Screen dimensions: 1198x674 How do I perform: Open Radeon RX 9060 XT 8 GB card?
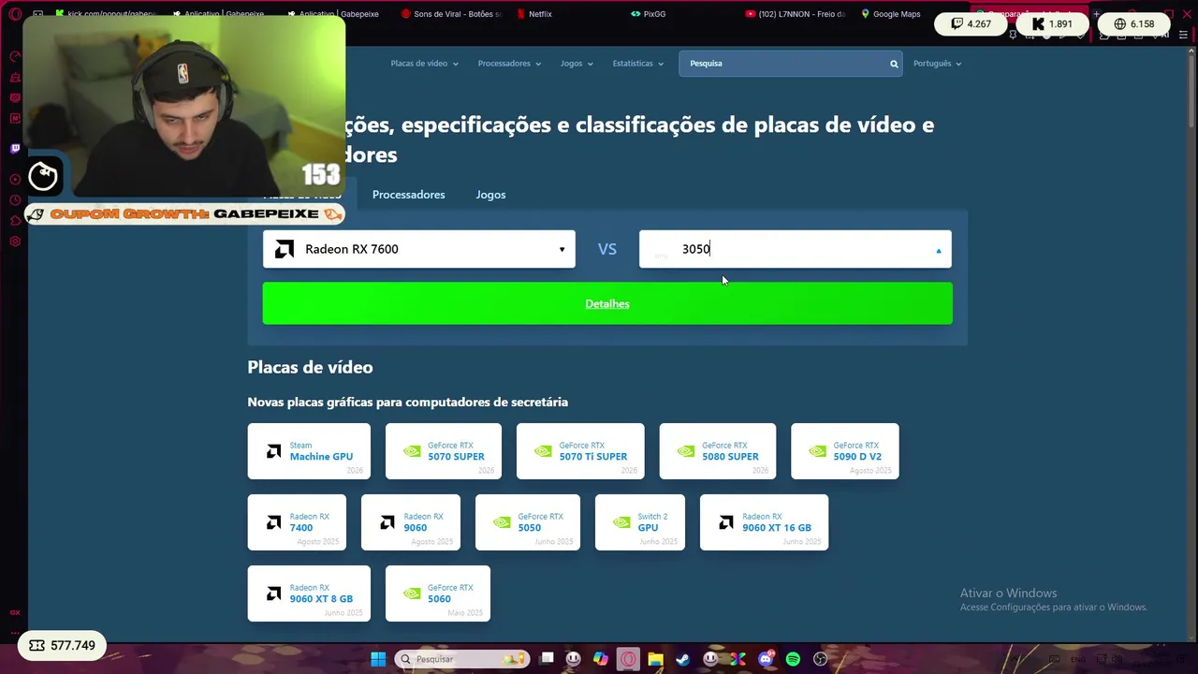[309, 593]
